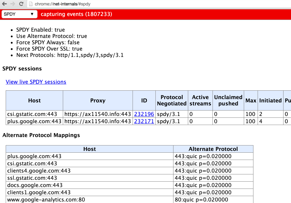Click the SPDY sessions heading

click(x=22, y=68)
